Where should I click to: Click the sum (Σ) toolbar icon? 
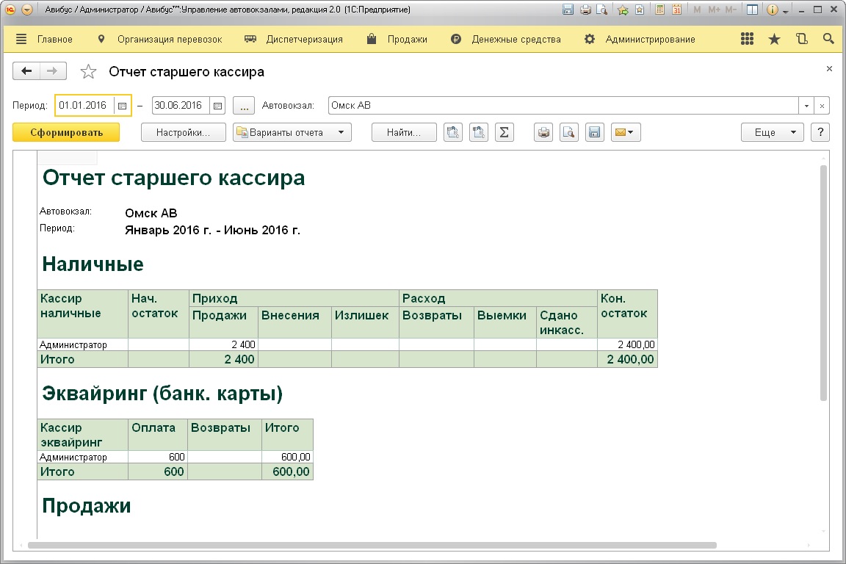click(x=504, y=133)
